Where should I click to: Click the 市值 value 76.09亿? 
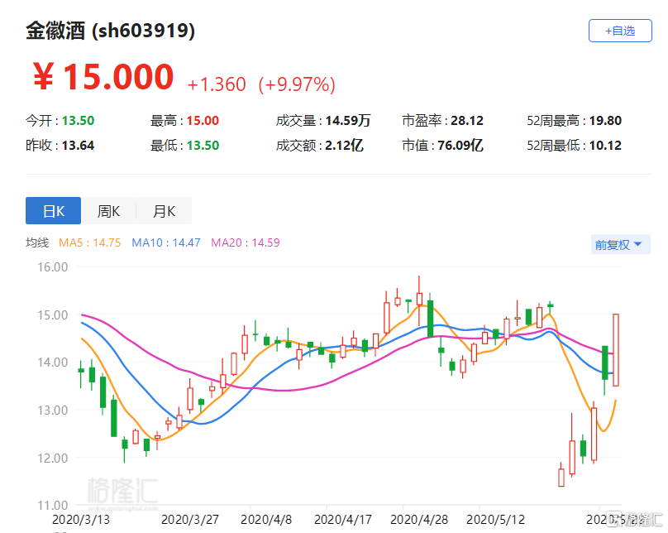click(x=460, y=146)
